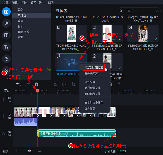Choose 移除选定文件 from context menu
The image size is (163, 155).
coord(95,94)
